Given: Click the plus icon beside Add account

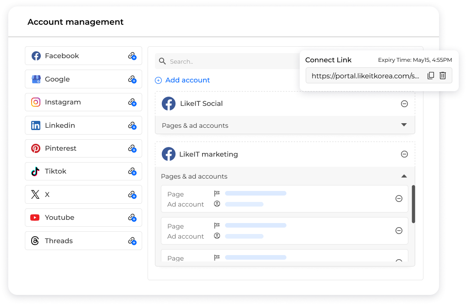Looking at the screenshot, I should tap(159, 80).
